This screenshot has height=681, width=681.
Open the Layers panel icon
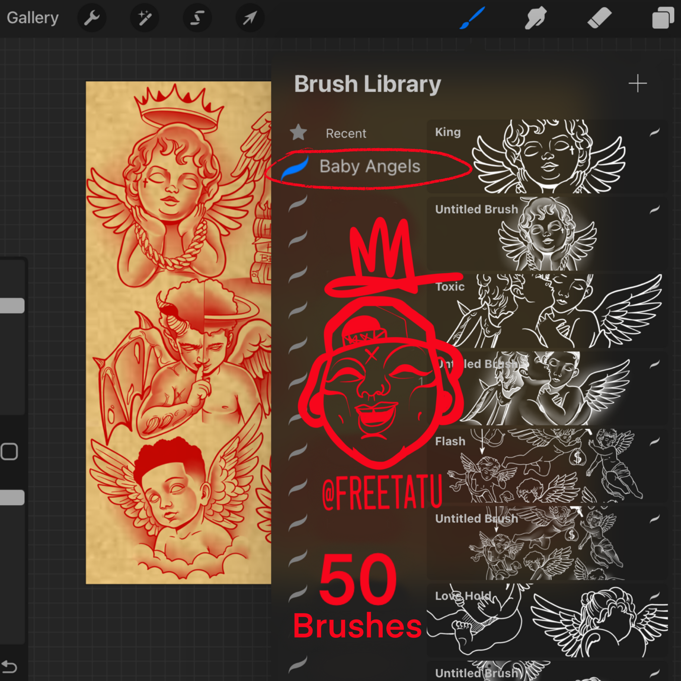(x=663, y=17)
